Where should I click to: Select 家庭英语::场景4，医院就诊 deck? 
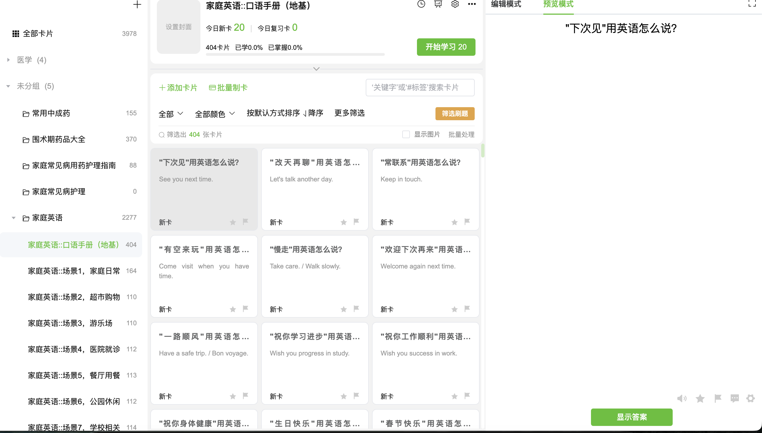(x=71, y=349)
